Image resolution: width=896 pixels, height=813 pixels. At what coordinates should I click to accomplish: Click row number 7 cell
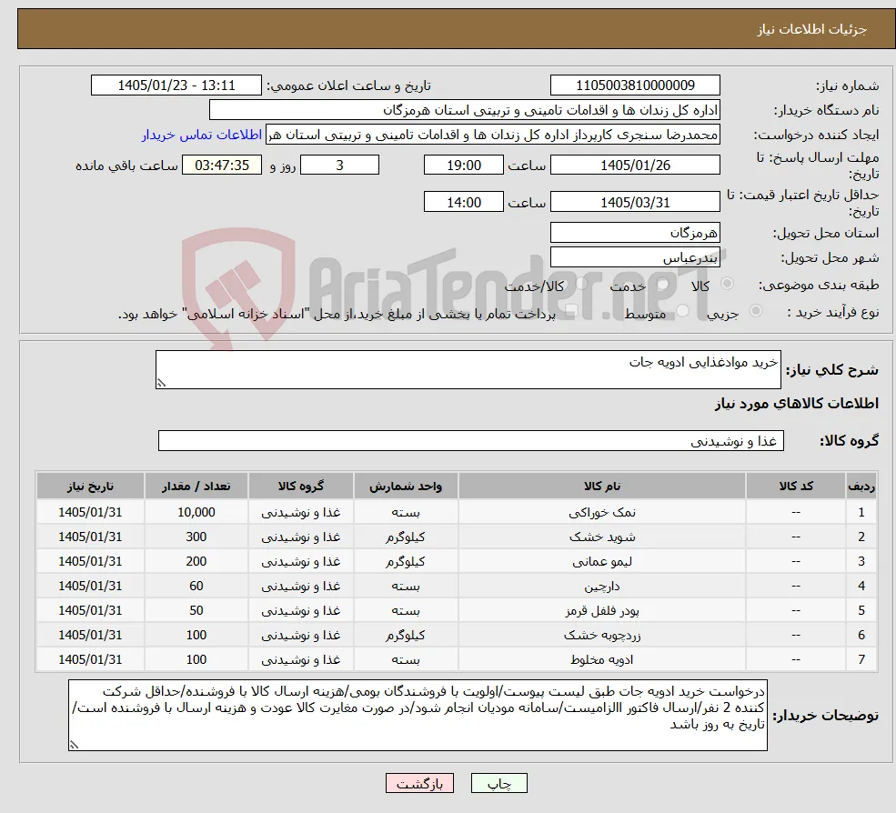click(x=861, y=659)
